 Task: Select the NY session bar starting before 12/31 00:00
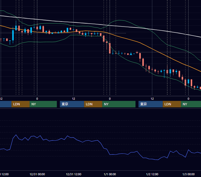click(43, 104)
